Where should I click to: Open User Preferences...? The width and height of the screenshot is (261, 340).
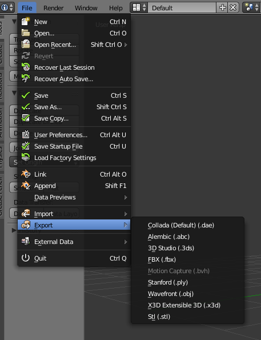pyautogui.click(x=74, y=135)
